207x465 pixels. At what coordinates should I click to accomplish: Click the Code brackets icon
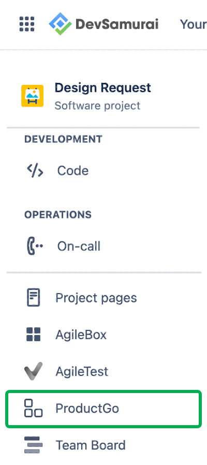(x=35, y=170)
